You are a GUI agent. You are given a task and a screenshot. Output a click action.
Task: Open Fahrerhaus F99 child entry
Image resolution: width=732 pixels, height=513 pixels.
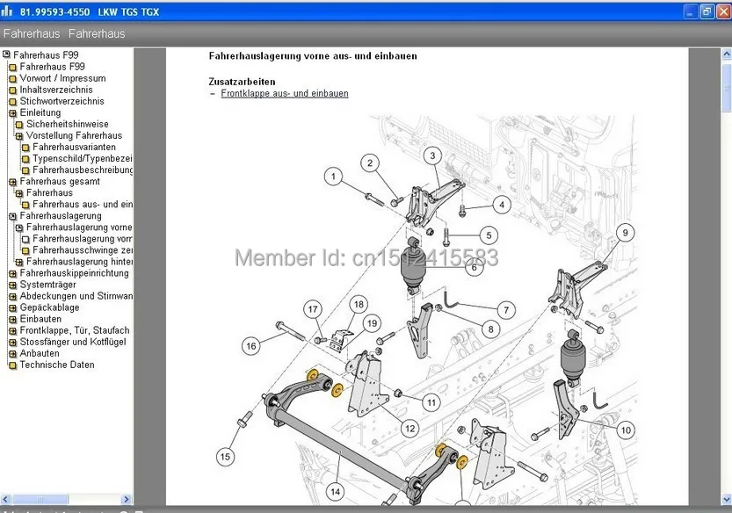tap(53, 67)
